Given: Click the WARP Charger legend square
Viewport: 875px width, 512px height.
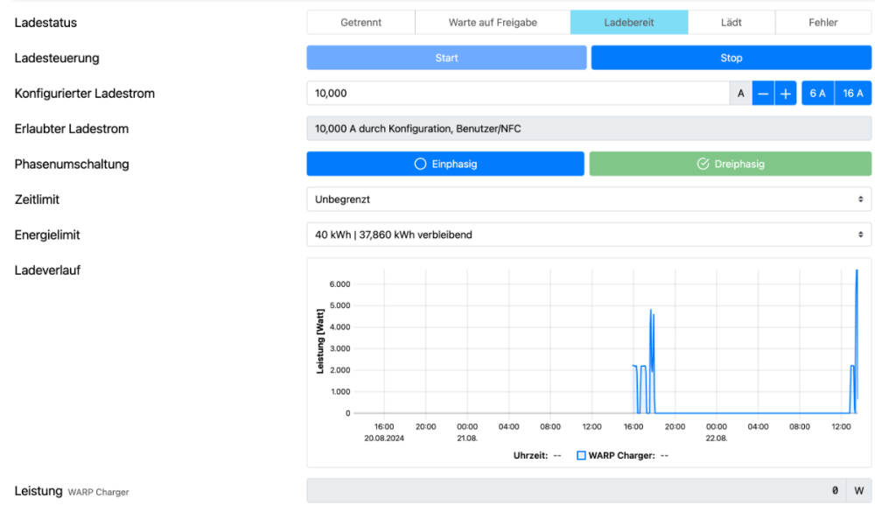Looking at the screenshot, I should (x=581, y=455).
